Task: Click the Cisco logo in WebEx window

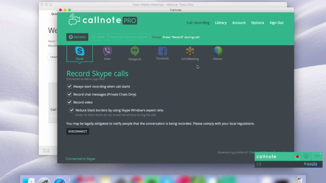Action: (46, 150)
